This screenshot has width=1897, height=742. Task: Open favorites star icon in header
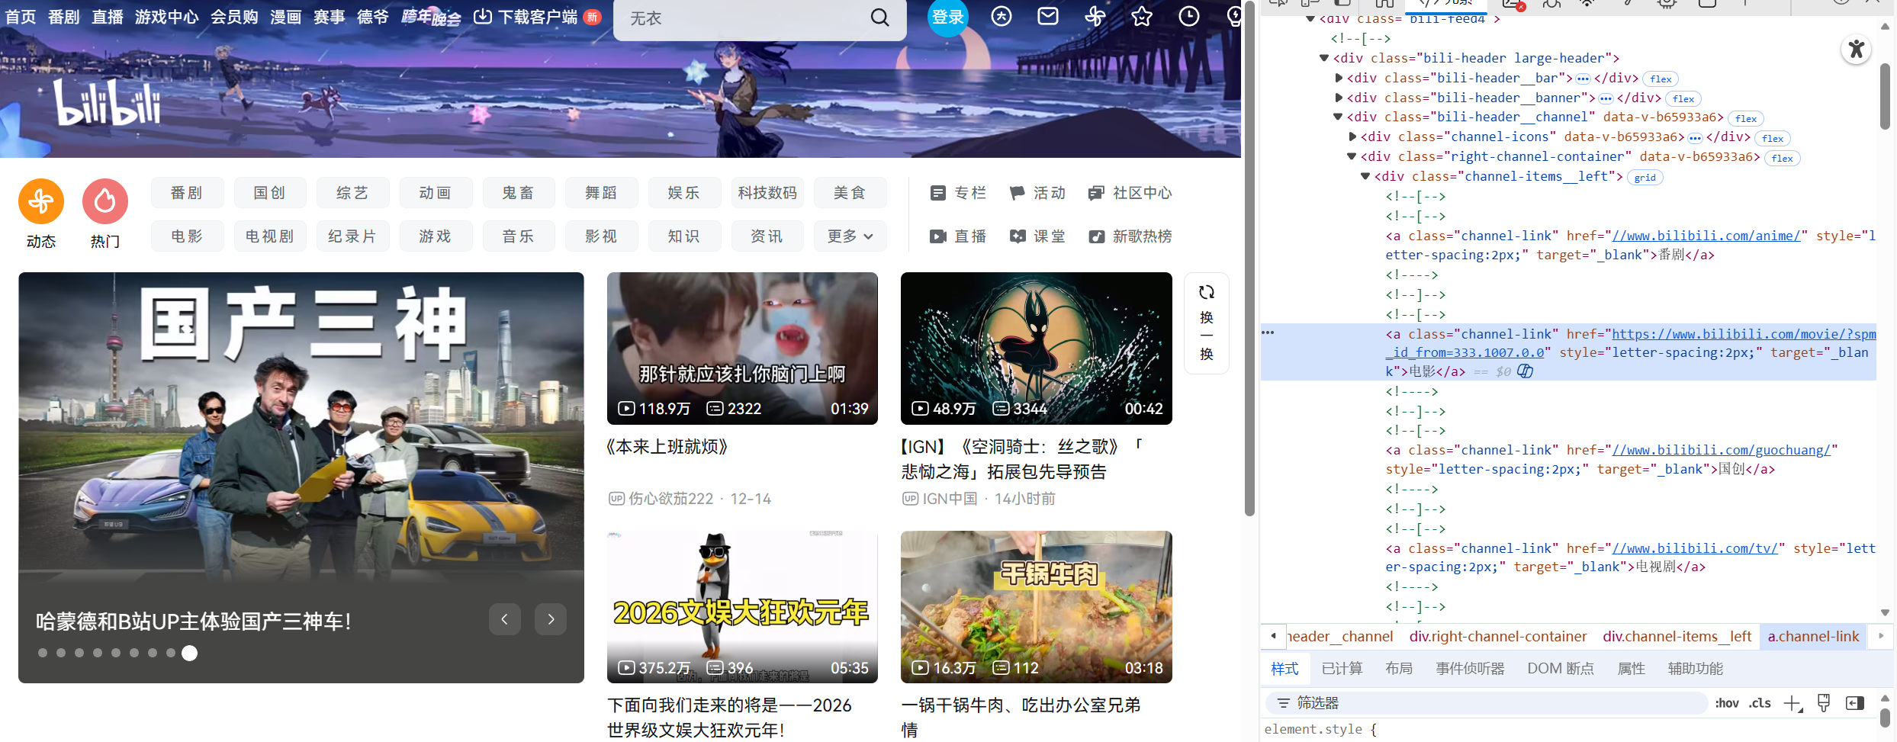[x=1142, y=16]
